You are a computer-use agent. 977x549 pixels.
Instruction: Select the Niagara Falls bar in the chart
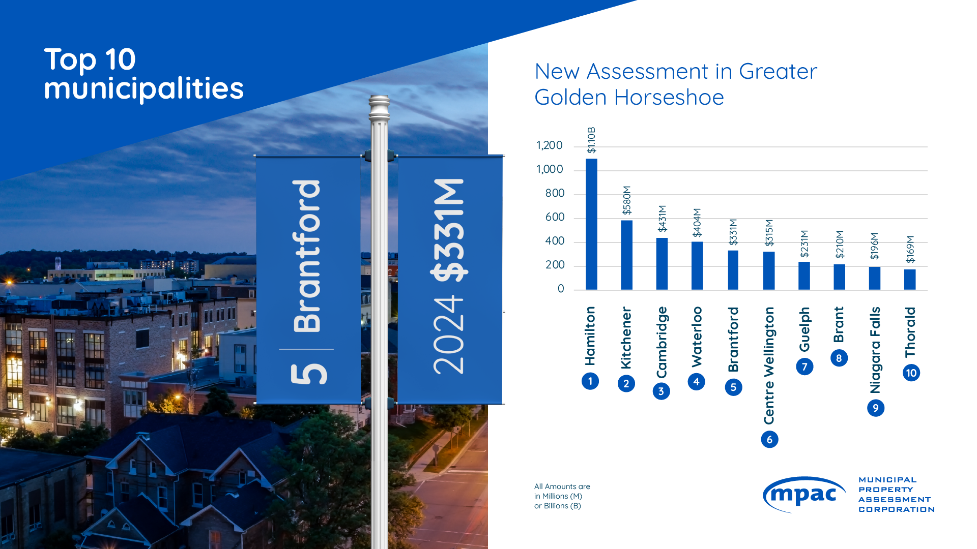click(874, 278)
